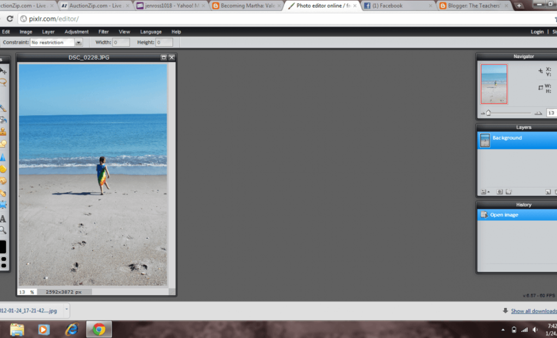
Task: Click the Login link
Action: point(537,32)
